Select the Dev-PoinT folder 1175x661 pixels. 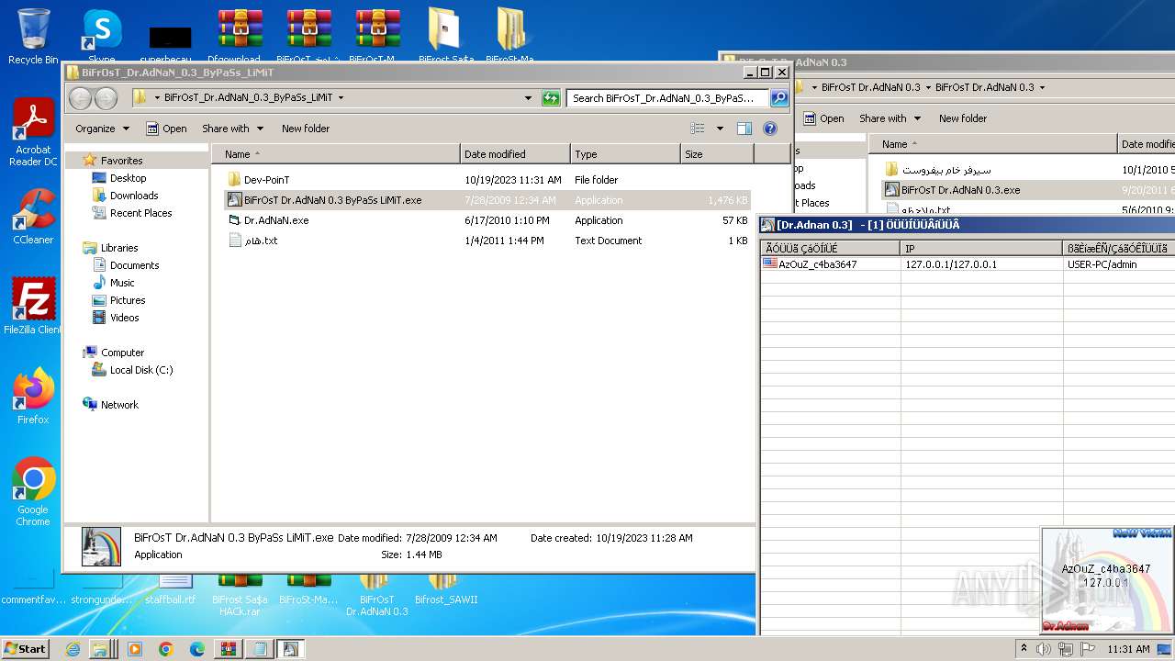(487, 180)
